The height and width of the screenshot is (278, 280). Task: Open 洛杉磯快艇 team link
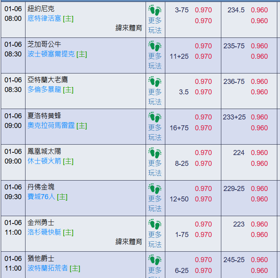[x=44, y=232]
